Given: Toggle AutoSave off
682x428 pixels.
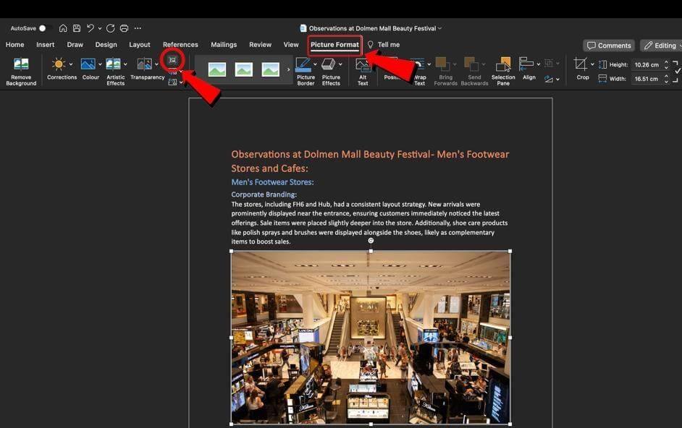Looking at the screenshot, I should 43,27.
